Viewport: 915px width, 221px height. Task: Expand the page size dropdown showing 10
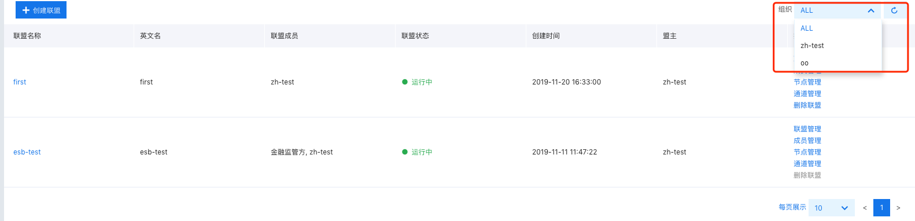tap(832, 208)
